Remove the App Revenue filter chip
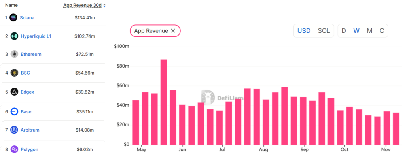This screenshot has width=405, height=158. pos(173,31)
